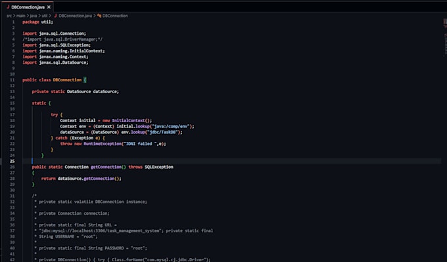Click commented 'String URL =' line
This screenshot has height=262, width=447.
pyautogui.click(x=78, y=225)
